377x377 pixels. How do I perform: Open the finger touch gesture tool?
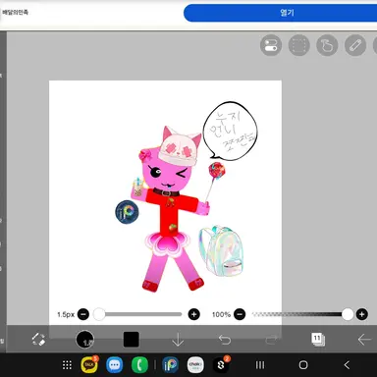pos(327,45)
